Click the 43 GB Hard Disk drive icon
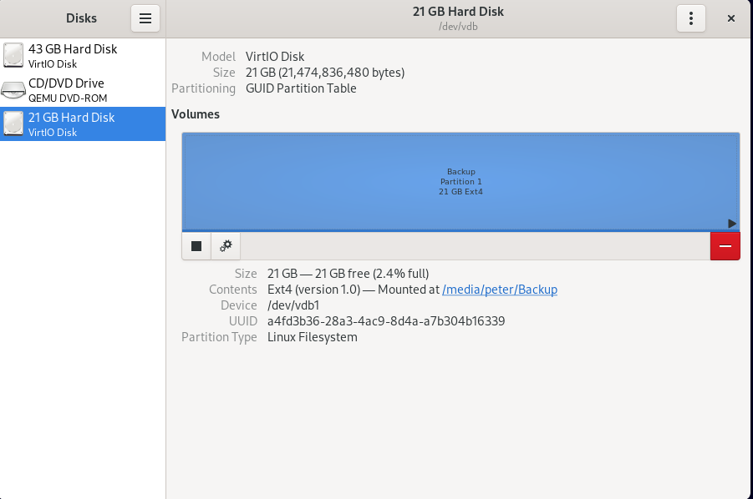This screenshot has height=499, width=753. (14, 55)
